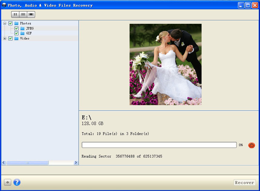Click the Video folder icon
Screen dimensions: 260x191
[16, 39]
